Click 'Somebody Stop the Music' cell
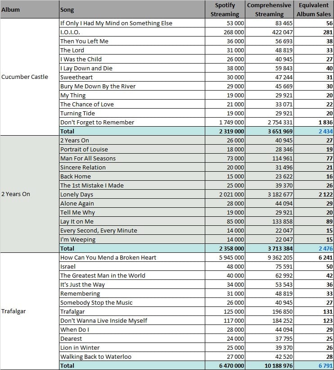Image resolution: width=334 pixels, height=370 pixels. [x=132, y=302]
